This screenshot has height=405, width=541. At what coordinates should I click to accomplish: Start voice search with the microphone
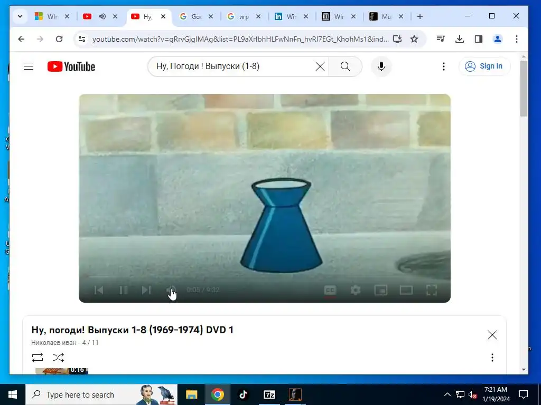click(381, 66)
